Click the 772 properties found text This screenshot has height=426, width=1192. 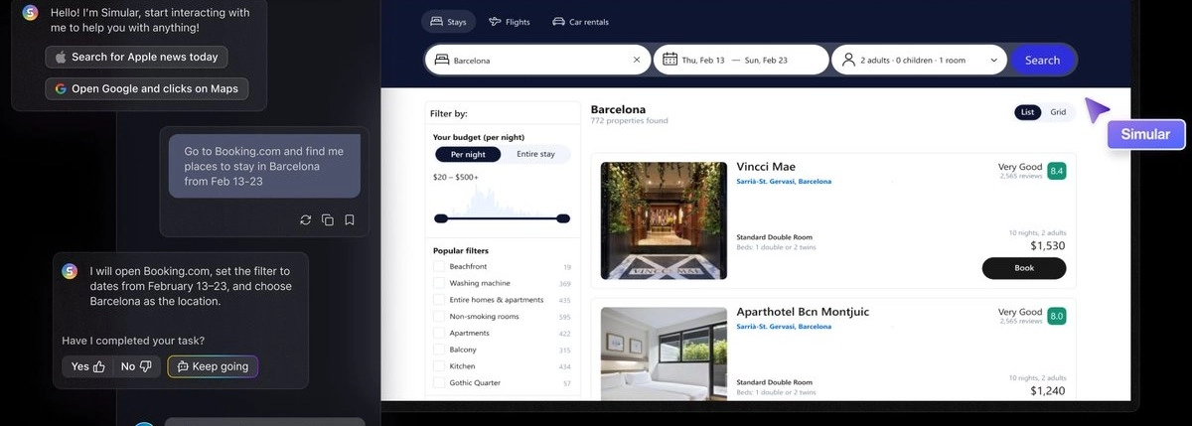tap(630, 121)
